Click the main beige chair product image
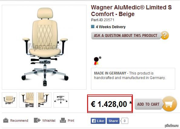 tap(44, 47)
